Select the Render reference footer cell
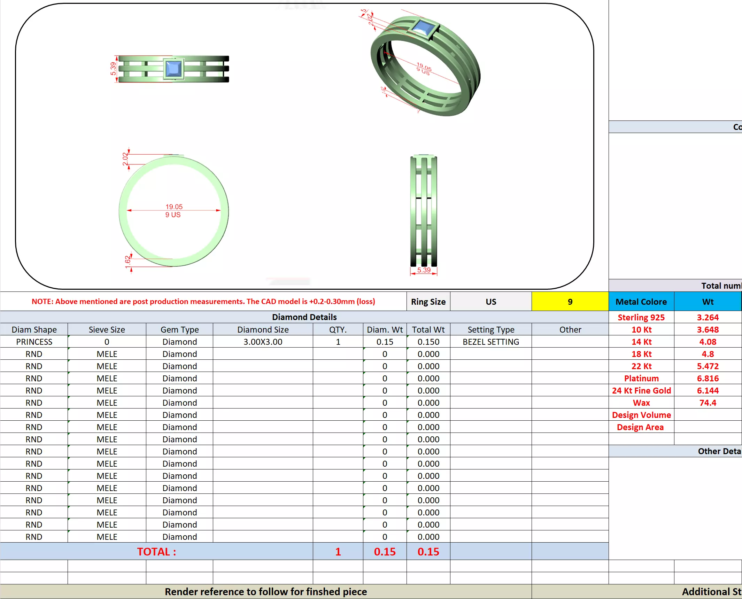Screen dimensions: 742x599 click(x=265, y=592)
